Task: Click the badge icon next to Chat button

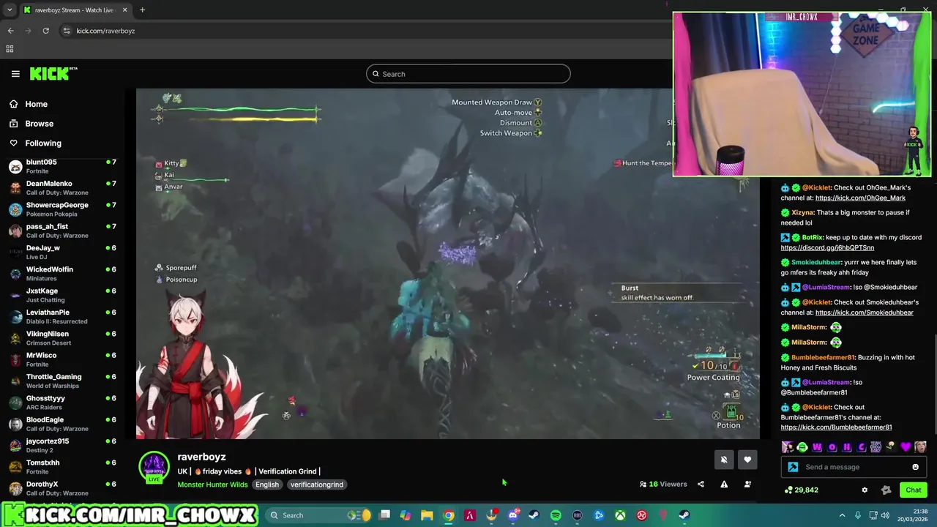Action: (886, 490)
